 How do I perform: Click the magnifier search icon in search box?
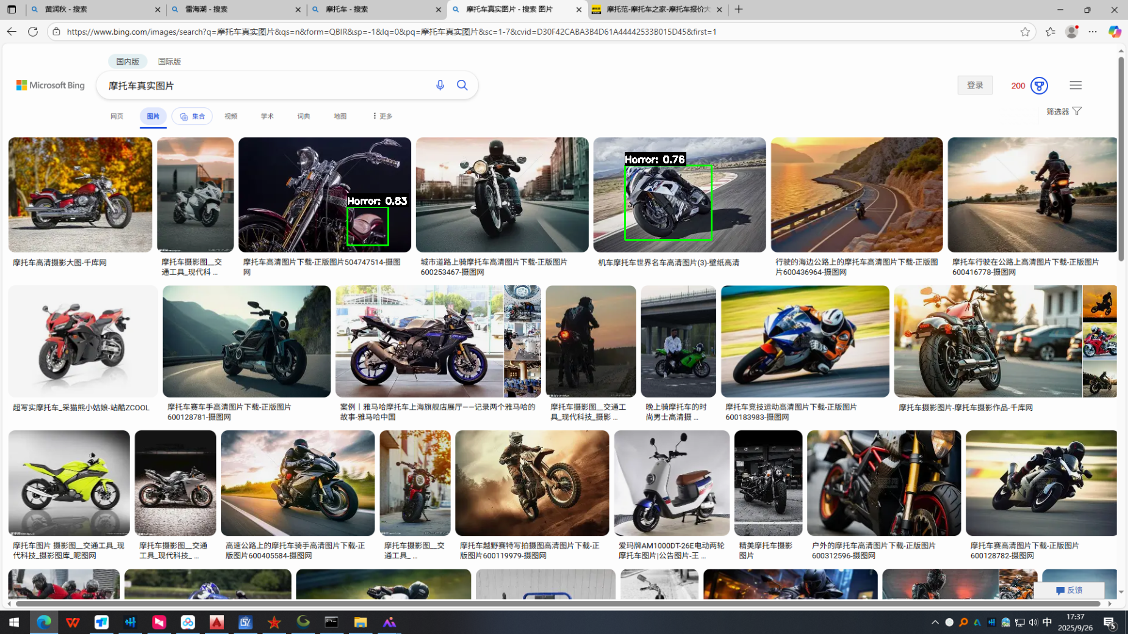click(x=462, y=85)
